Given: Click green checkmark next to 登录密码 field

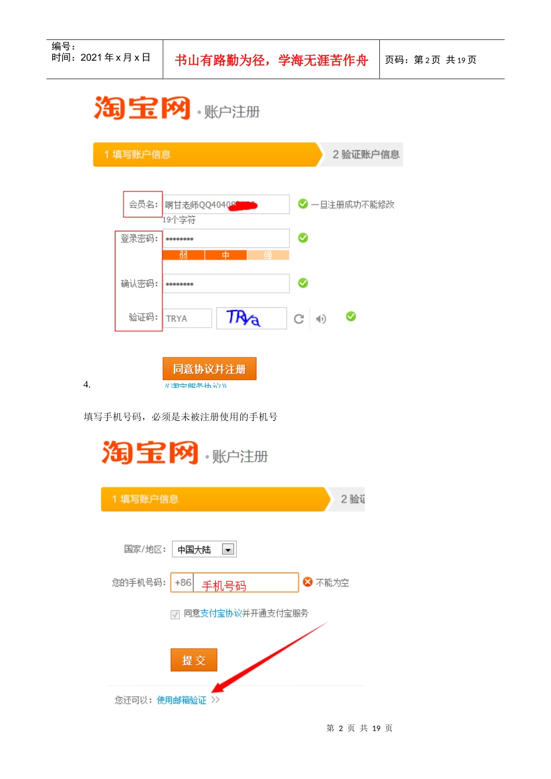Looking at the screenshot, I should [x=303, y=238].
